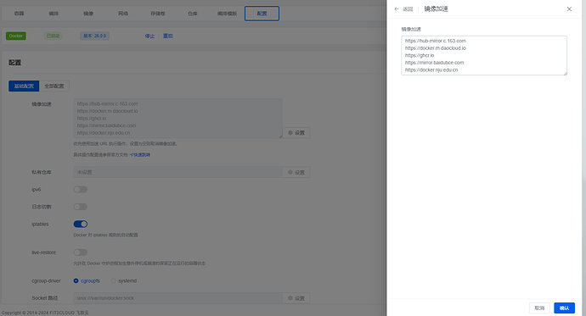Open the 仓库 tab
The height and width of the screenshot is (316, 586).
coord(193,14)
